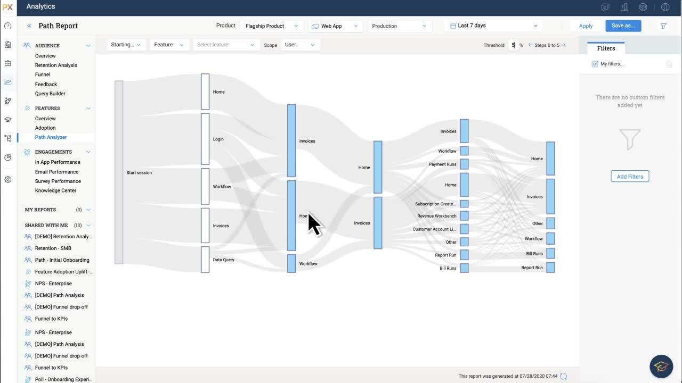Click the Start session node in diagram

point(119,172)
